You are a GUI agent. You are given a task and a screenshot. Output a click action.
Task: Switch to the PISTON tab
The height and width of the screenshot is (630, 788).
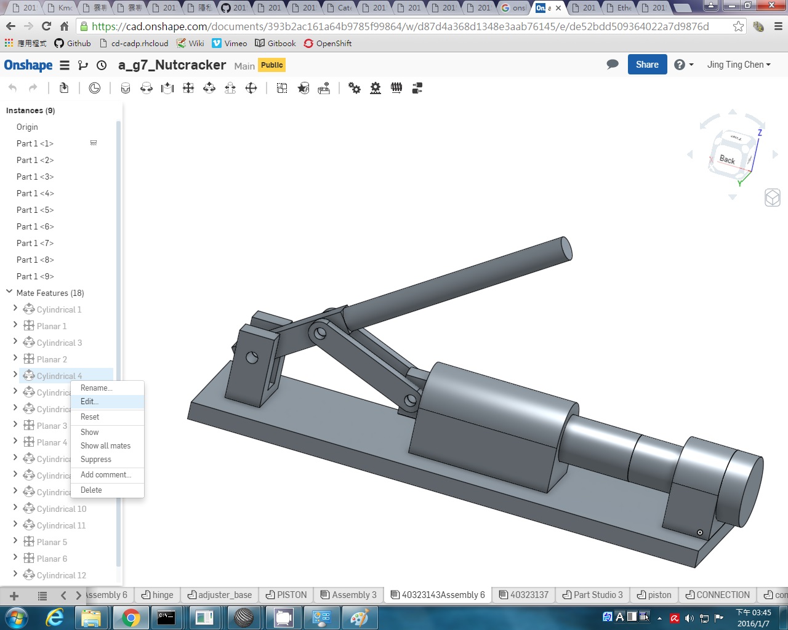[286, 595]
